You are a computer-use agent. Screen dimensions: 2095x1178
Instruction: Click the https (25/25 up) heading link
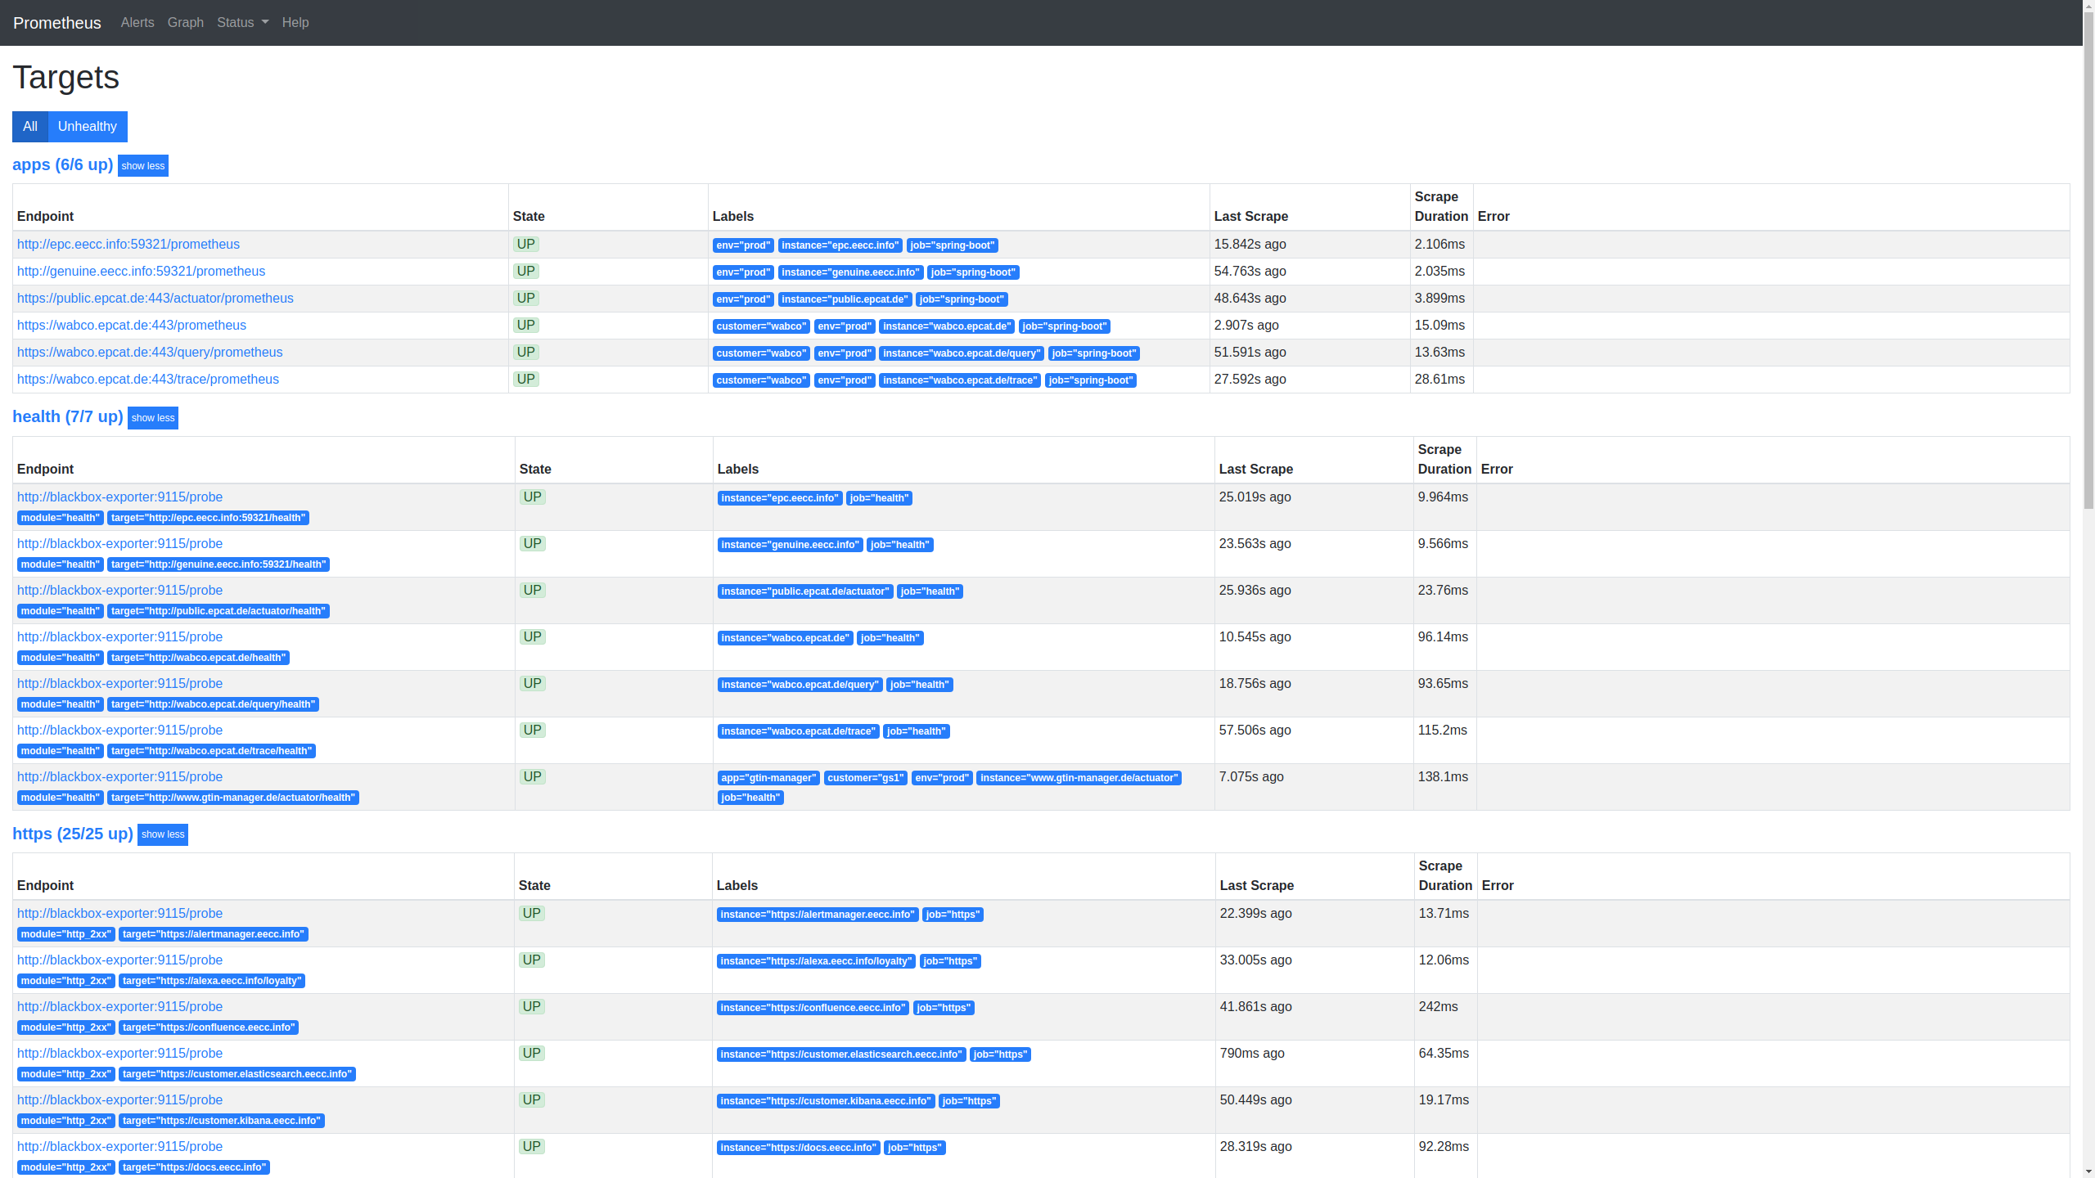[x=72, y=834]
